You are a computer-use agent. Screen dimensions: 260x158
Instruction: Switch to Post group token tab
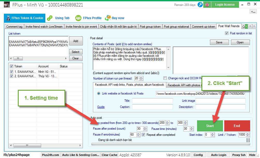[150, 27]
